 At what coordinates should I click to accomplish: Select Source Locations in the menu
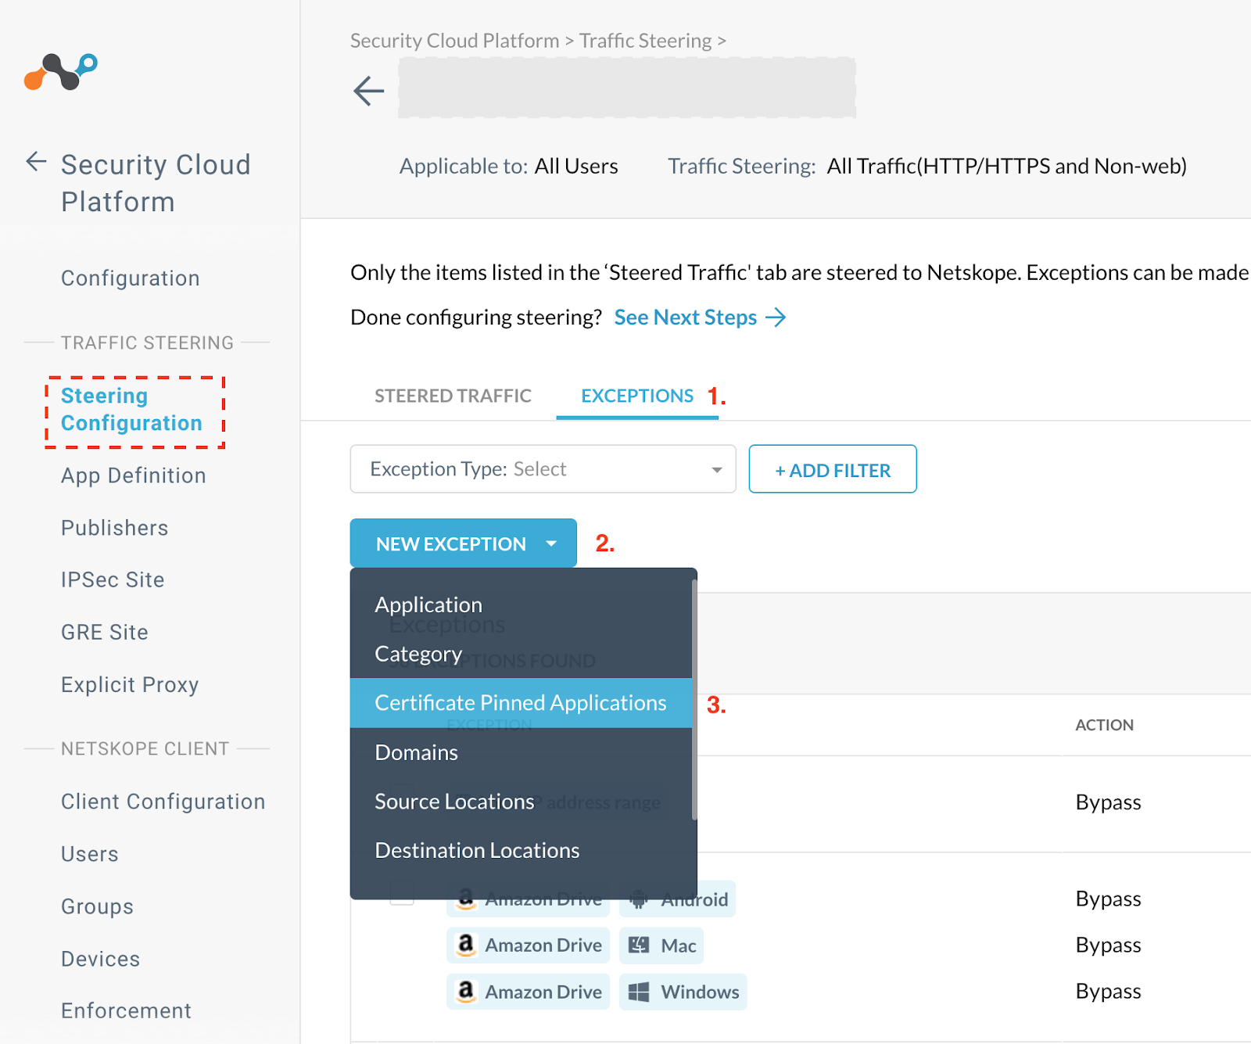521,802
